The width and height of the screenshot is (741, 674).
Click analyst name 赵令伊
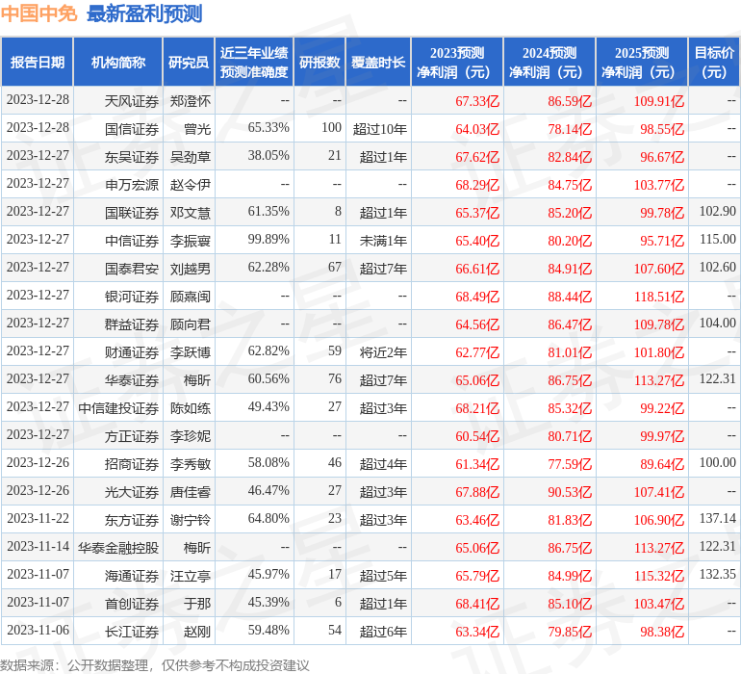tap(190, 185)
